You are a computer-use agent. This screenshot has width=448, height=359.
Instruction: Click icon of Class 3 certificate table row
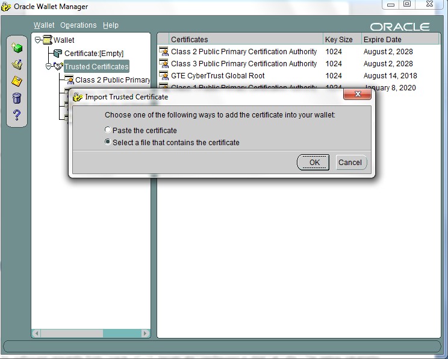pos(164,63)
